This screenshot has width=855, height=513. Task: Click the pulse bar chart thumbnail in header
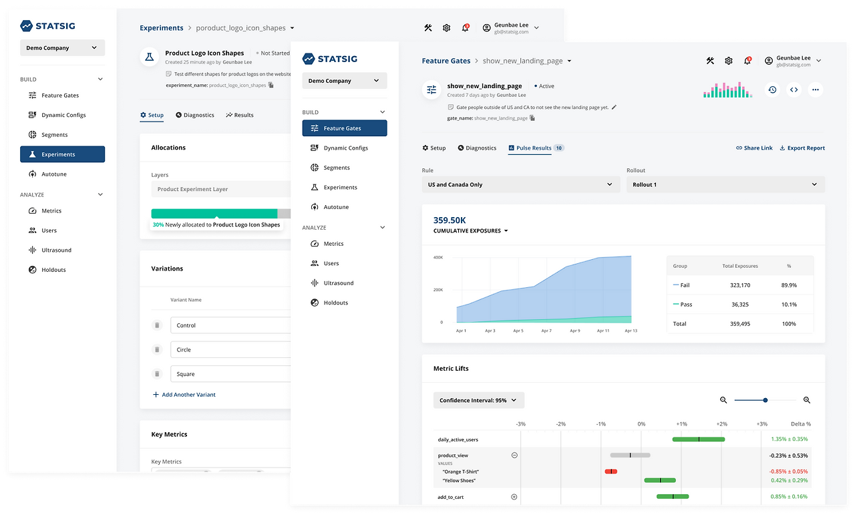pyautogui.click(x=728, y=90)
